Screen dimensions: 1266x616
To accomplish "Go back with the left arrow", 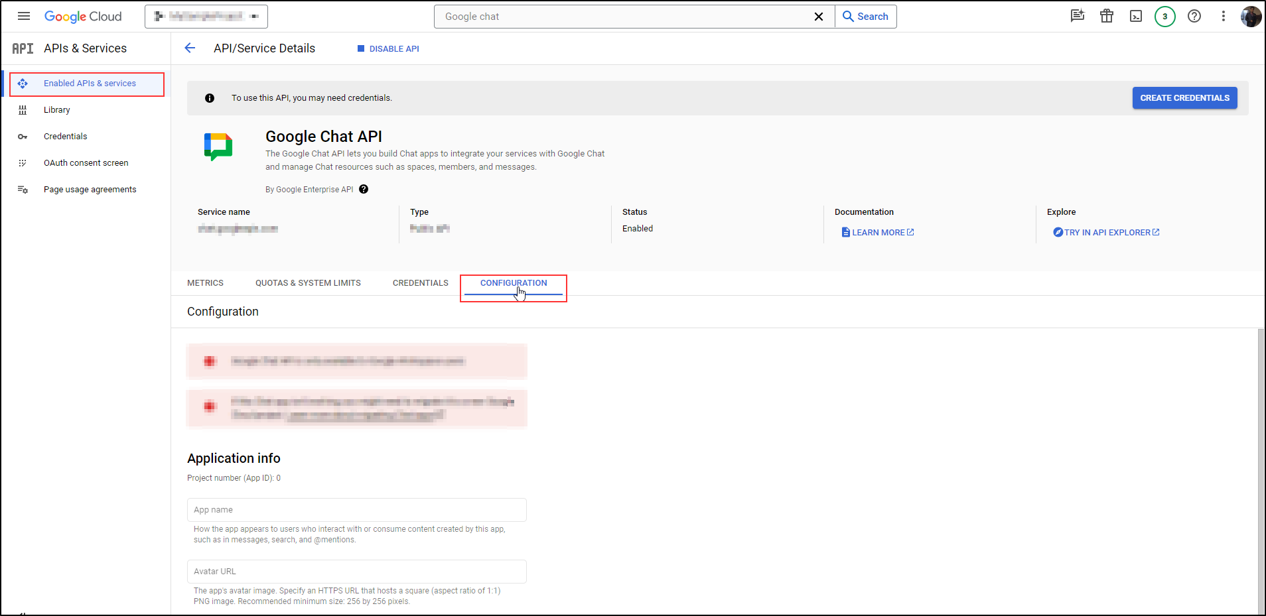I will [x=190, y=48].
